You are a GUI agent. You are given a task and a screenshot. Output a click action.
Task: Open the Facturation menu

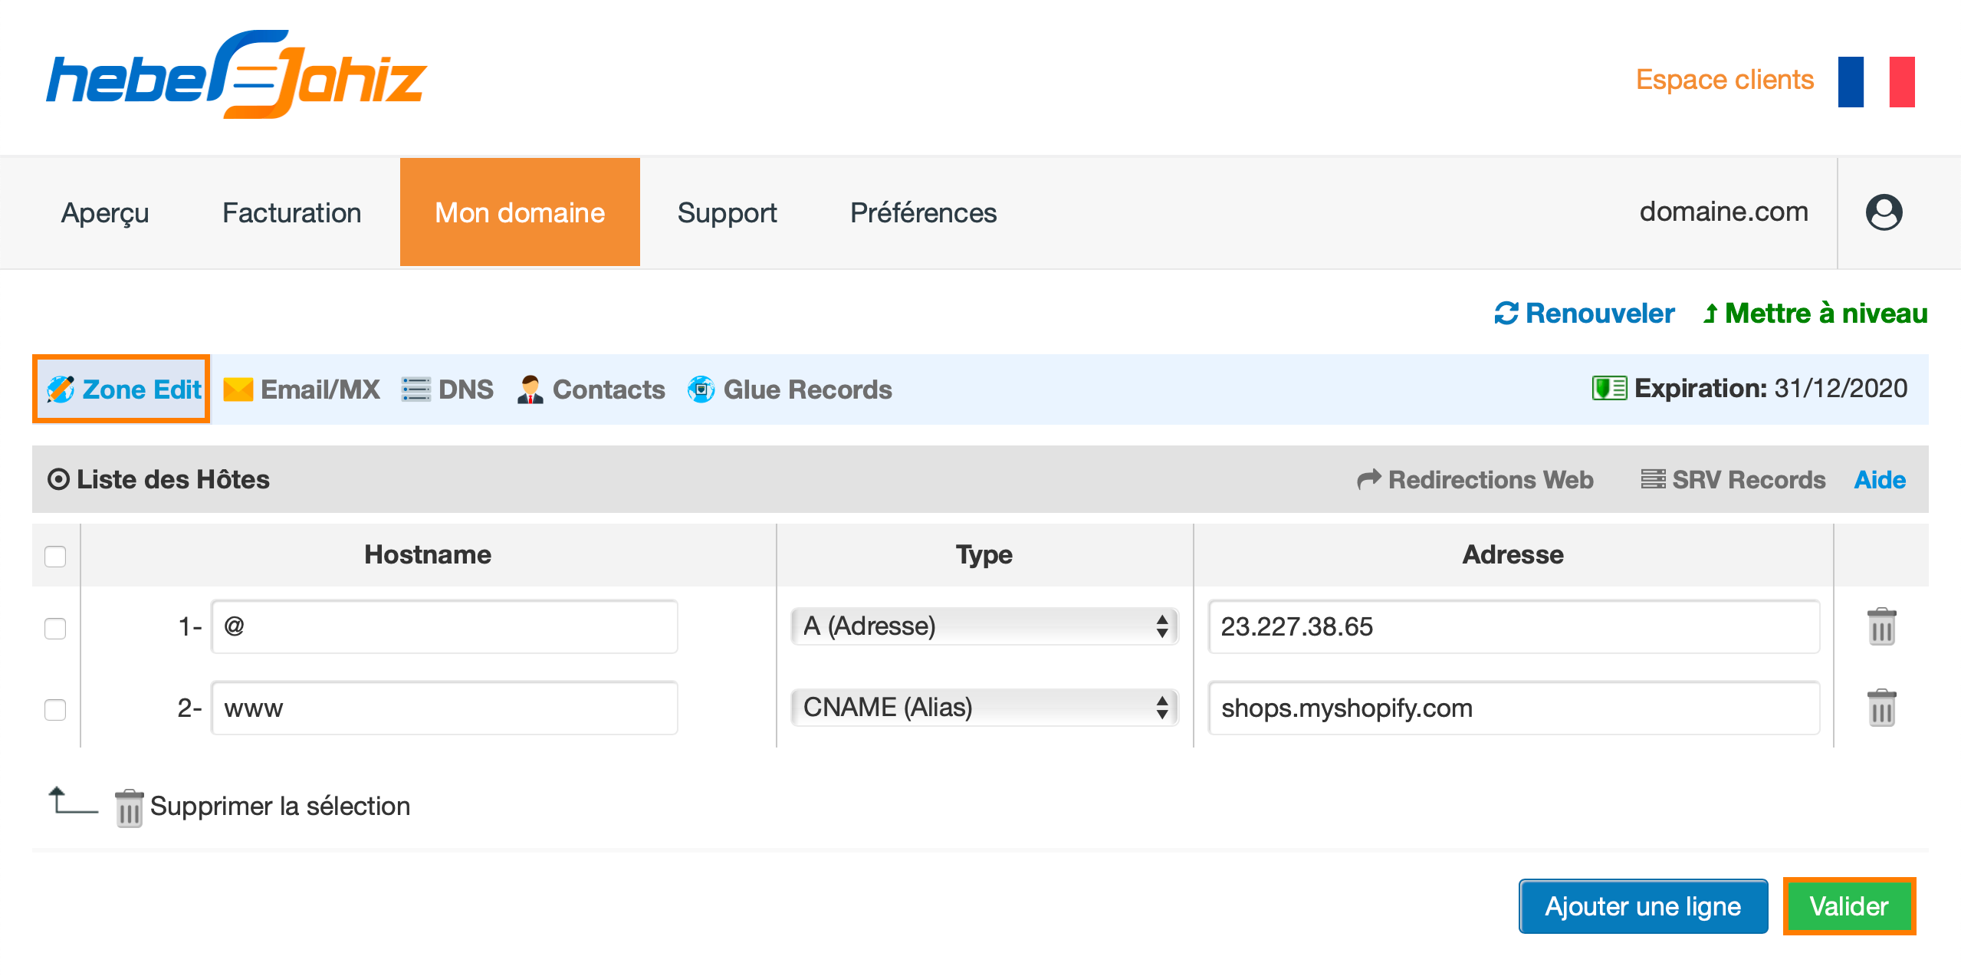click(x=291, y=212)
